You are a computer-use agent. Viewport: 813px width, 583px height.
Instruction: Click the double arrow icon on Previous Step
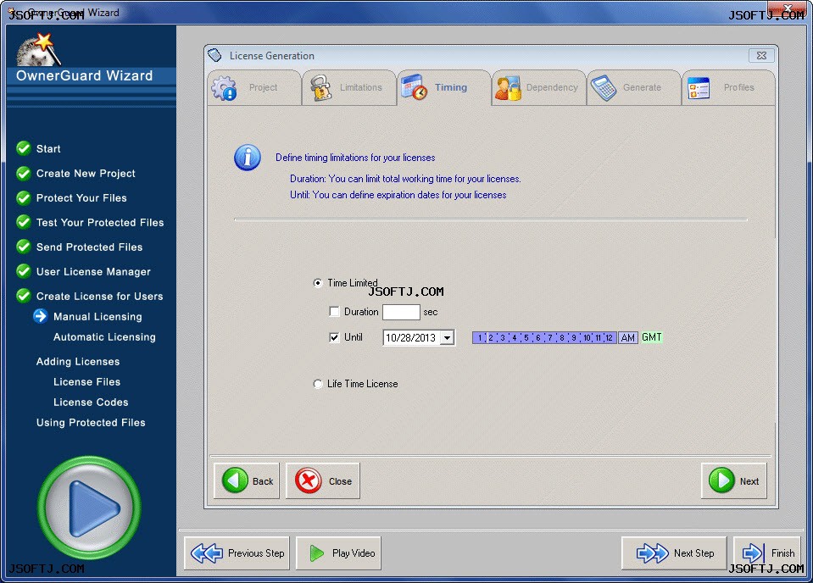(206, 553)
